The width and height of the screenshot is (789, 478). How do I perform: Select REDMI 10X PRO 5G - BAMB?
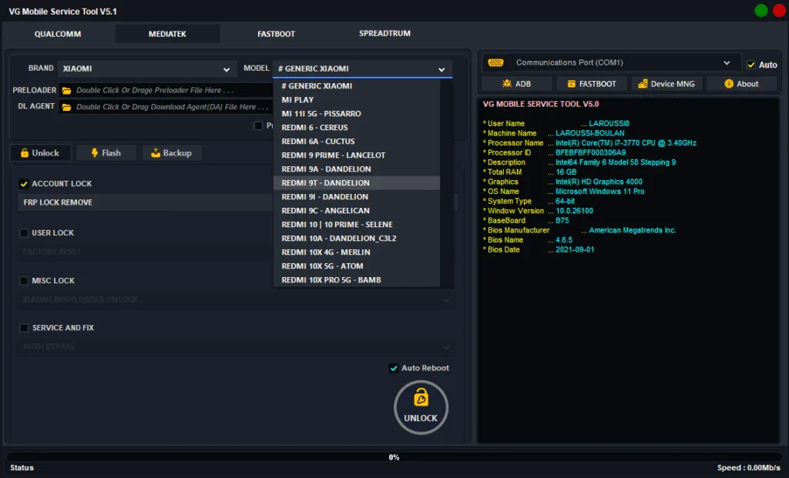(x=356, y=280)
